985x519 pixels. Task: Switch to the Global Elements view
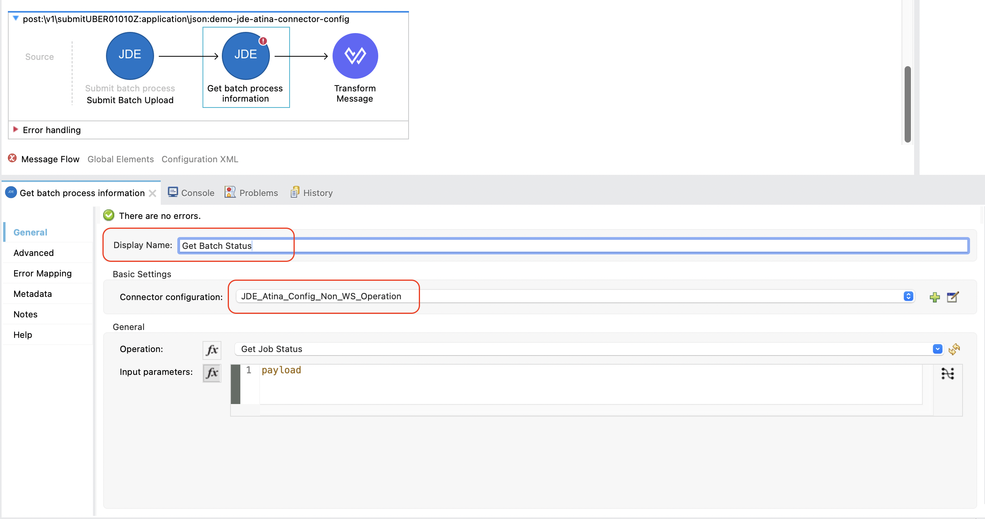tap(121, 159)
